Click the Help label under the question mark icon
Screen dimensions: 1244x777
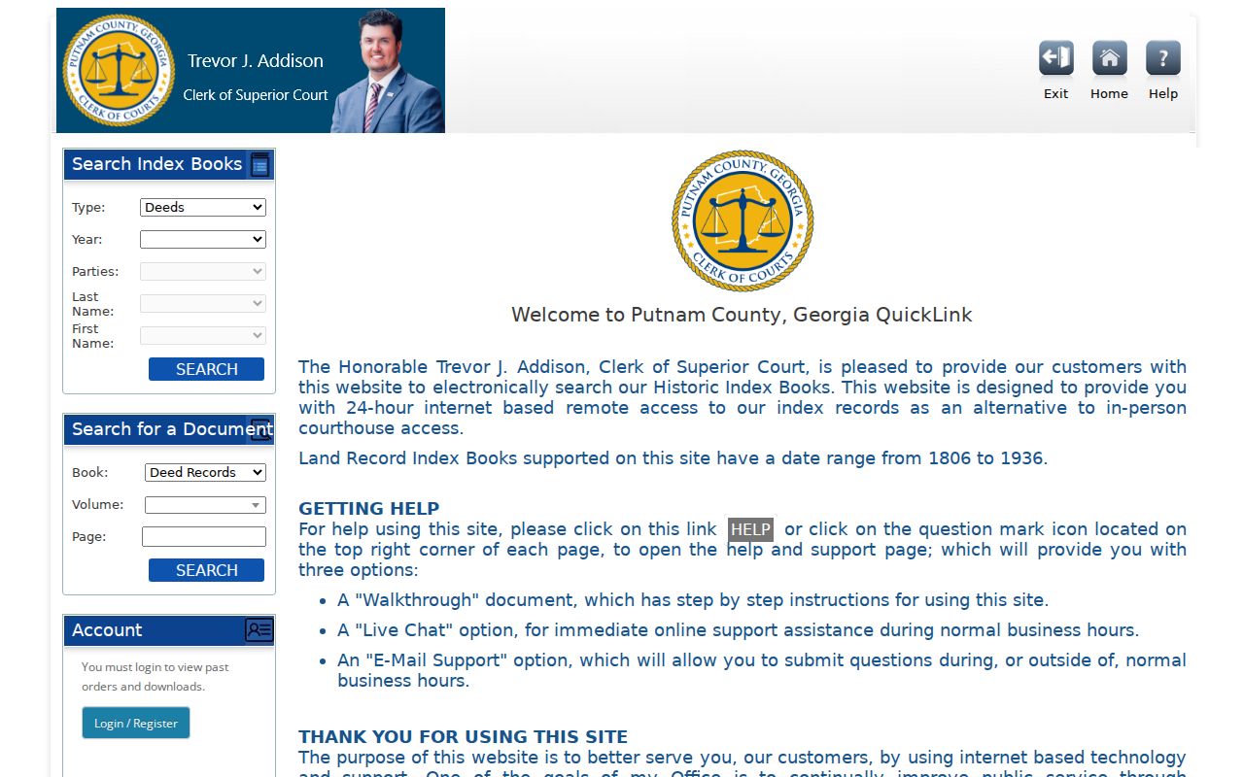click(x=1162, y=94)
